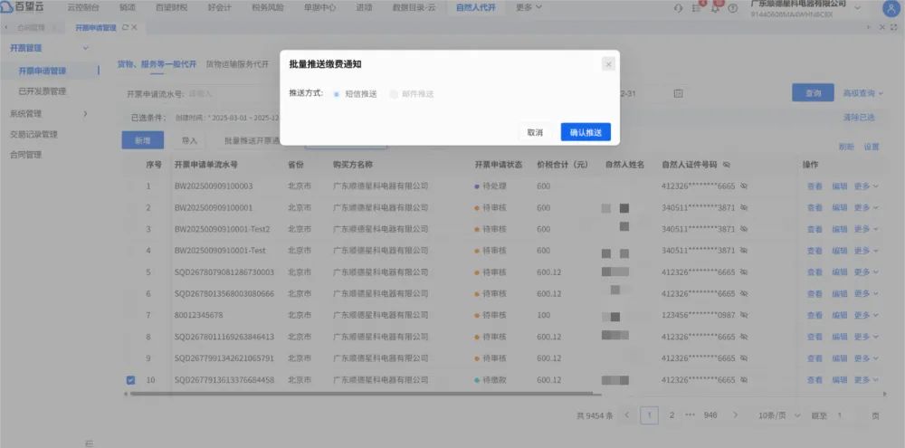Open the user avatar menu
This screenshot has width=905, height=448.
pyautogui.click(x=891, y=8)
